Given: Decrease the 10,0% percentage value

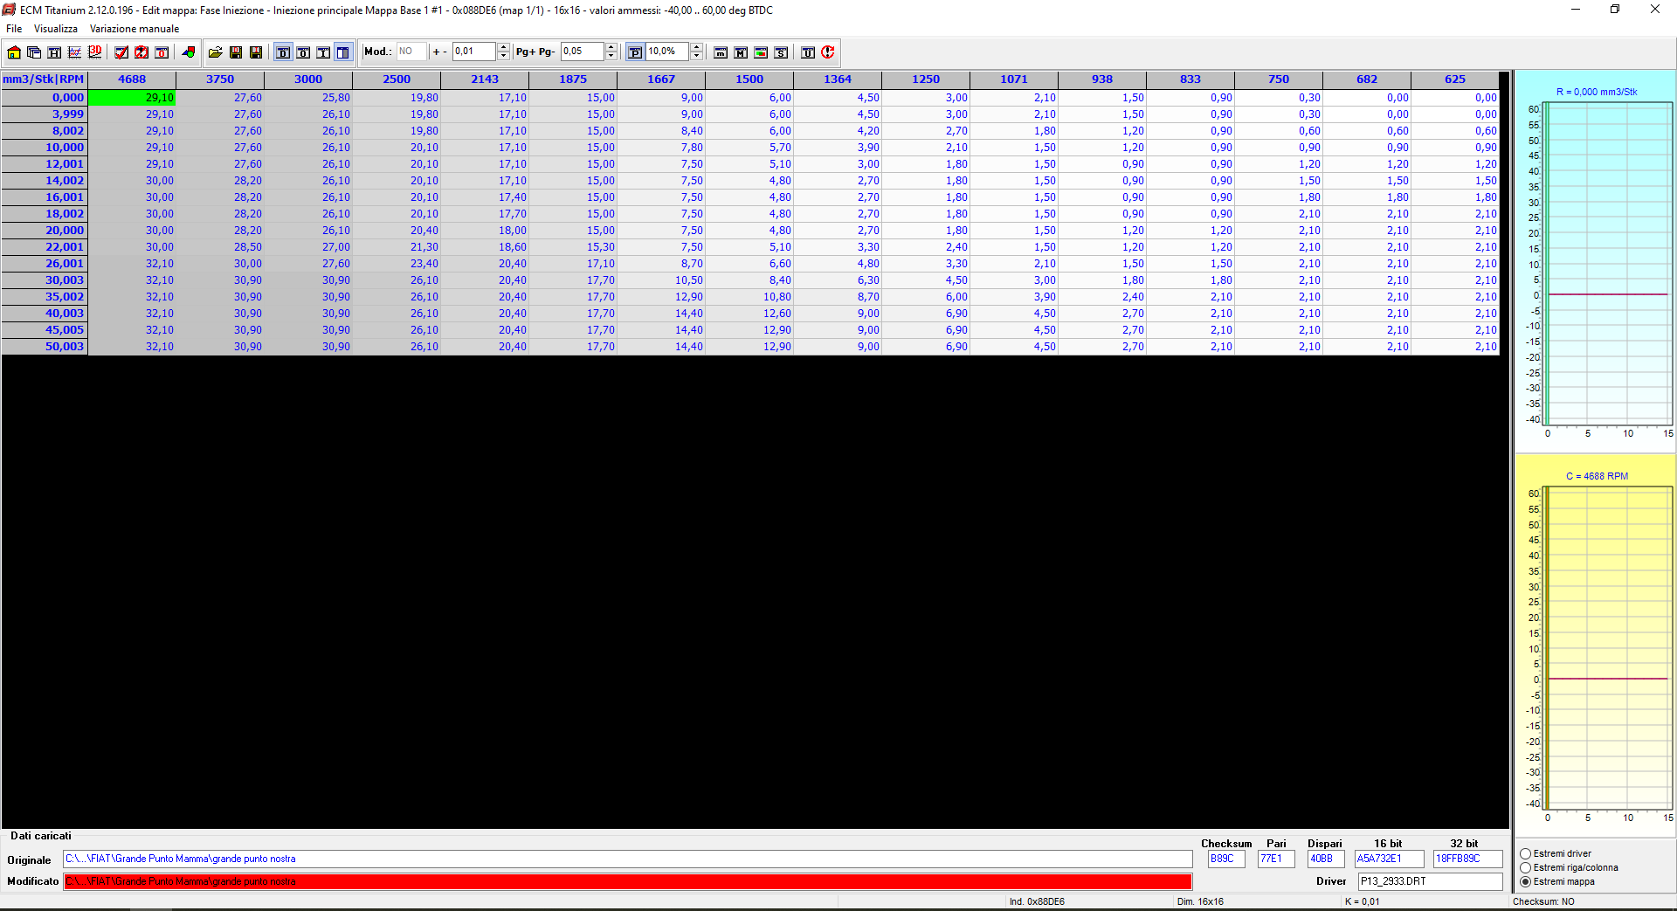Looking at the screenshot, I should [x=696, y=56].
